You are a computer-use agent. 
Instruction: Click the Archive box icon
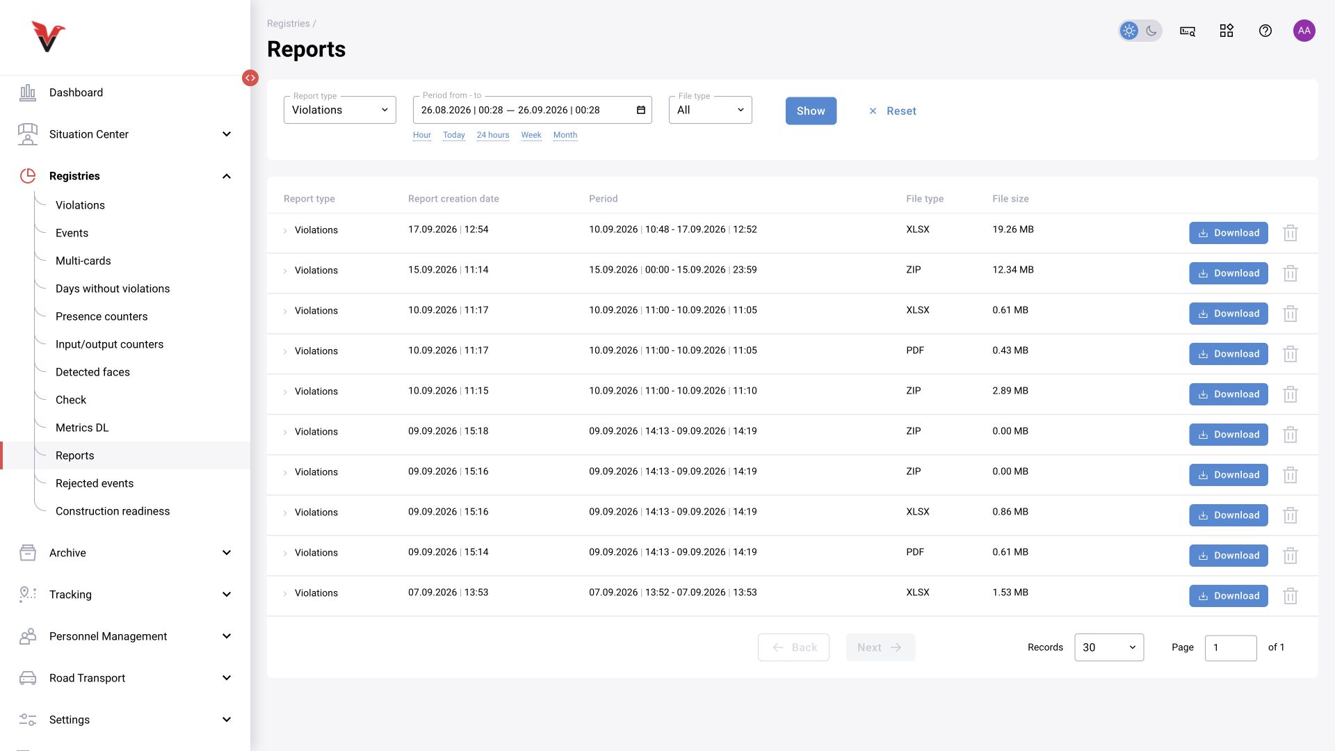point(28,553)
